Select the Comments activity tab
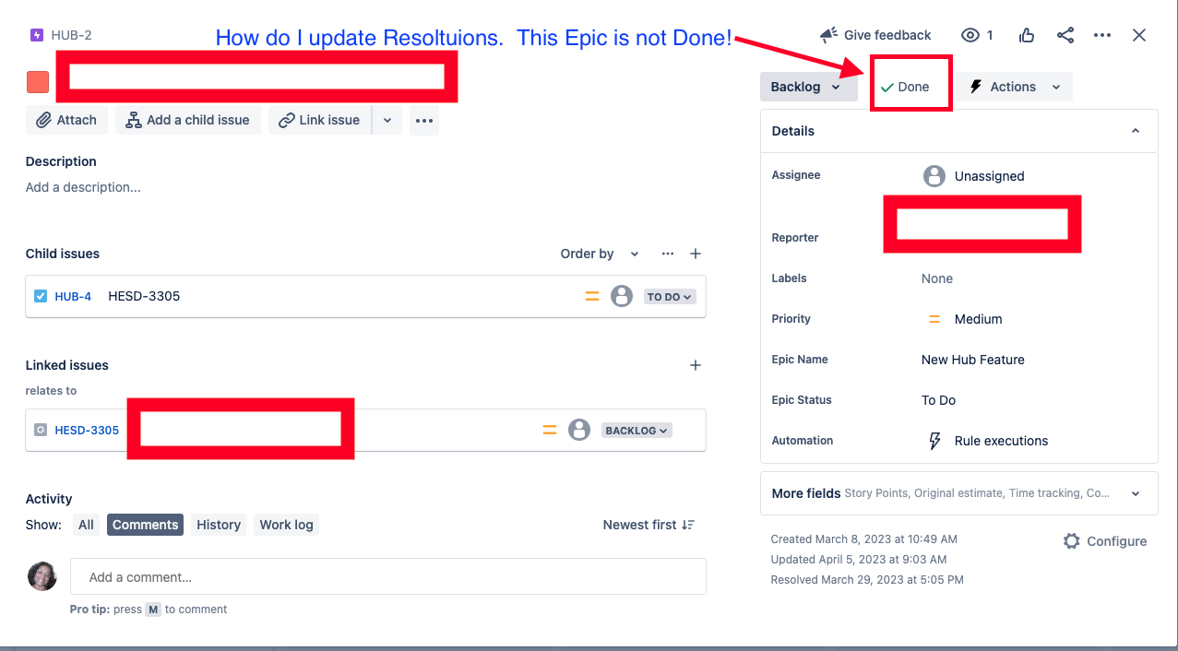 click(145, 525)
